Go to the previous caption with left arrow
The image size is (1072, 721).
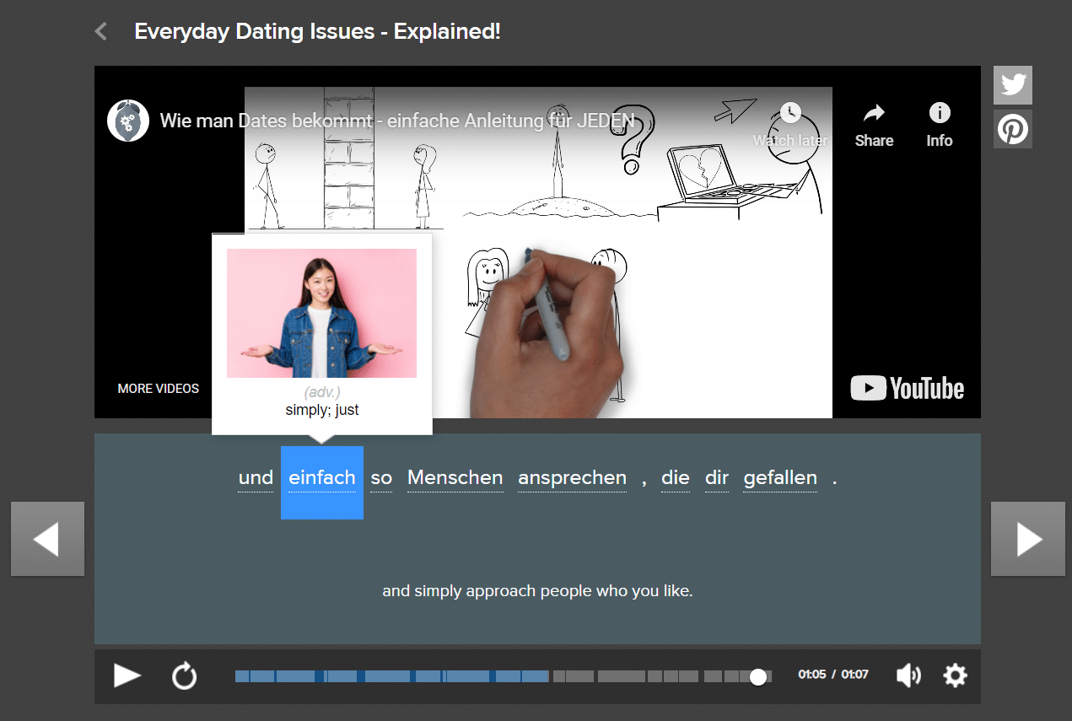[x=47, y=539]
